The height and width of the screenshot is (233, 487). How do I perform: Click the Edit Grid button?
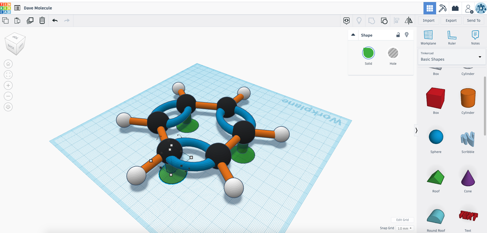tap(402, 220)
